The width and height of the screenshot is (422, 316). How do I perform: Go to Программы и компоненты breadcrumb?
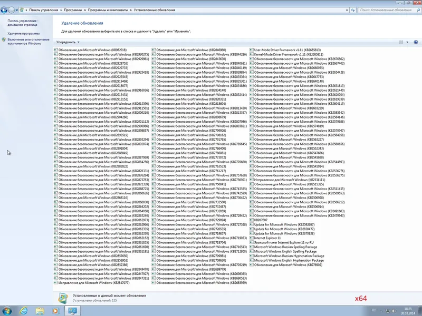(108, 10)
